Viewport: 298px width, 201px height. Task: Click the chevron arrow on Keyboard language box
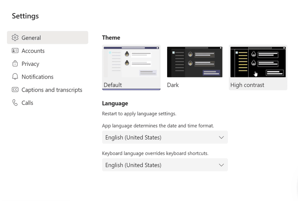(x=221, y=165)
